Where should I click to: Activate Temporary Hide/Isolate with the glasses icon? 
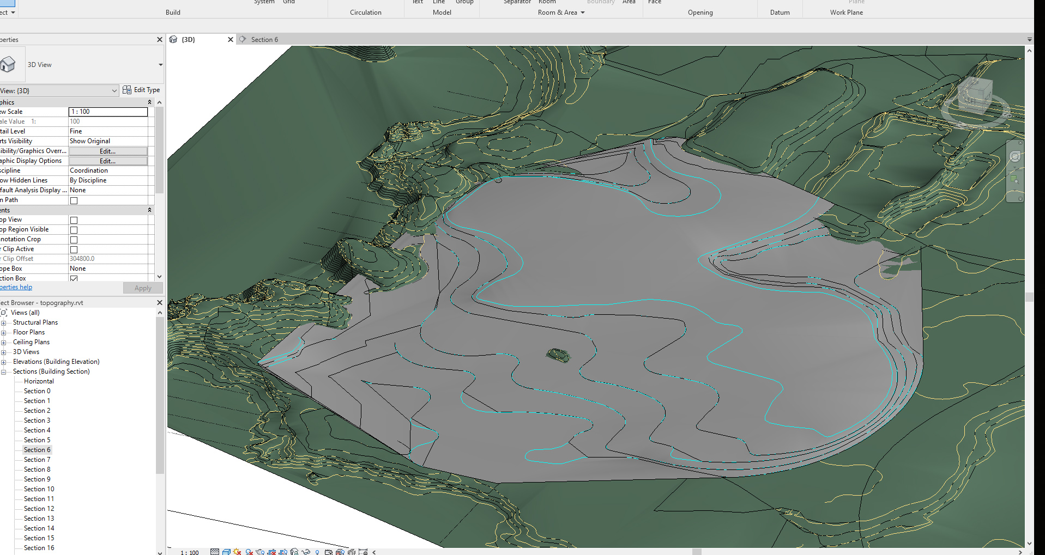(306, 552)
